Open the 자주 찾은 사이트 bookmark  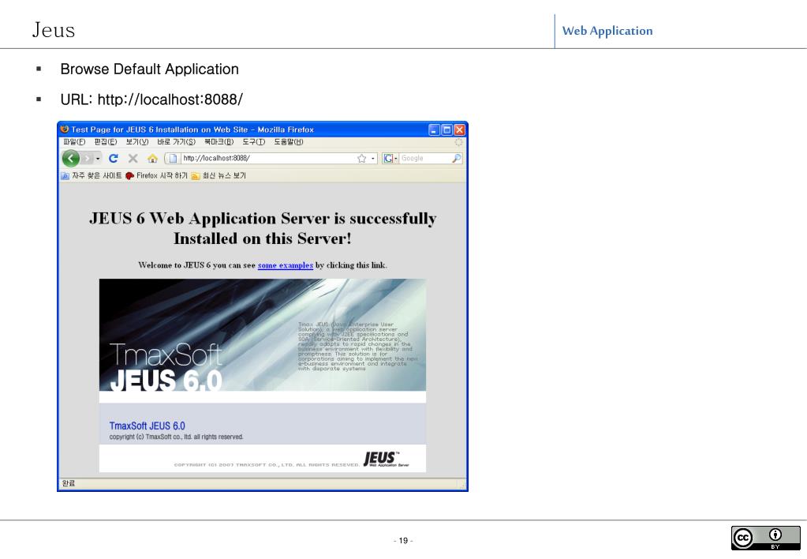click(x=92, y=176)
